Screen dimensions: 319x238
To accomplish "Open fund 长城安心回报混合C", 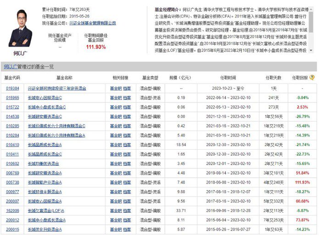I will tap(45, 98).
